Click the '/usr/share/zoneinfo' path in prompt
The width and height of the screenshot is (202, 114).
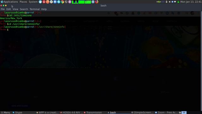click(51, 27)
